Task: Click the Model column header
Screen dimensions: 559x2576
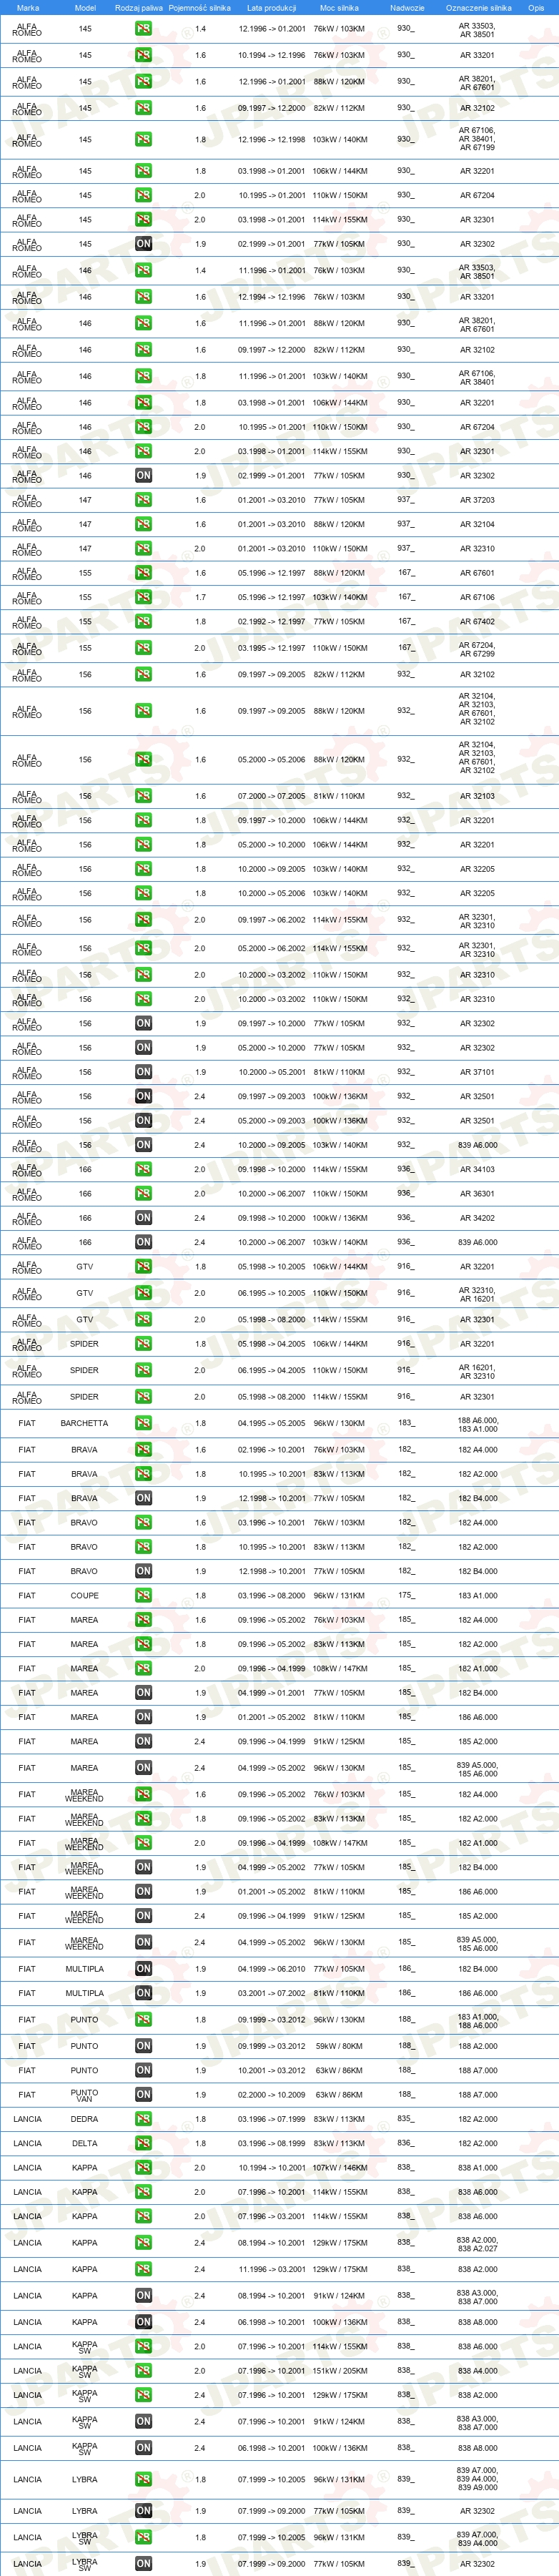Action: pos(85,8)
